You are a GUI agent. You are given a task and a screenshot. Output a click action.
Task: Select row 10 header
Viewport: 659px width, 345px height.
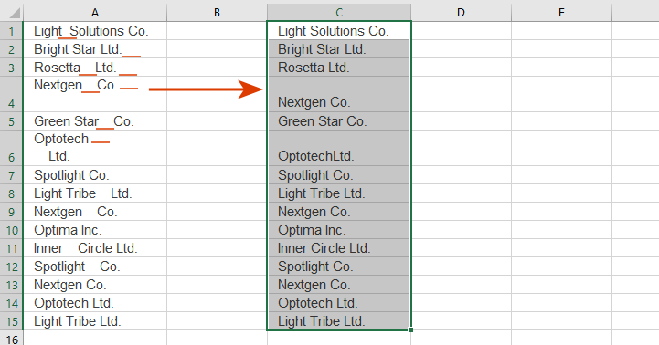click(11, 230)
